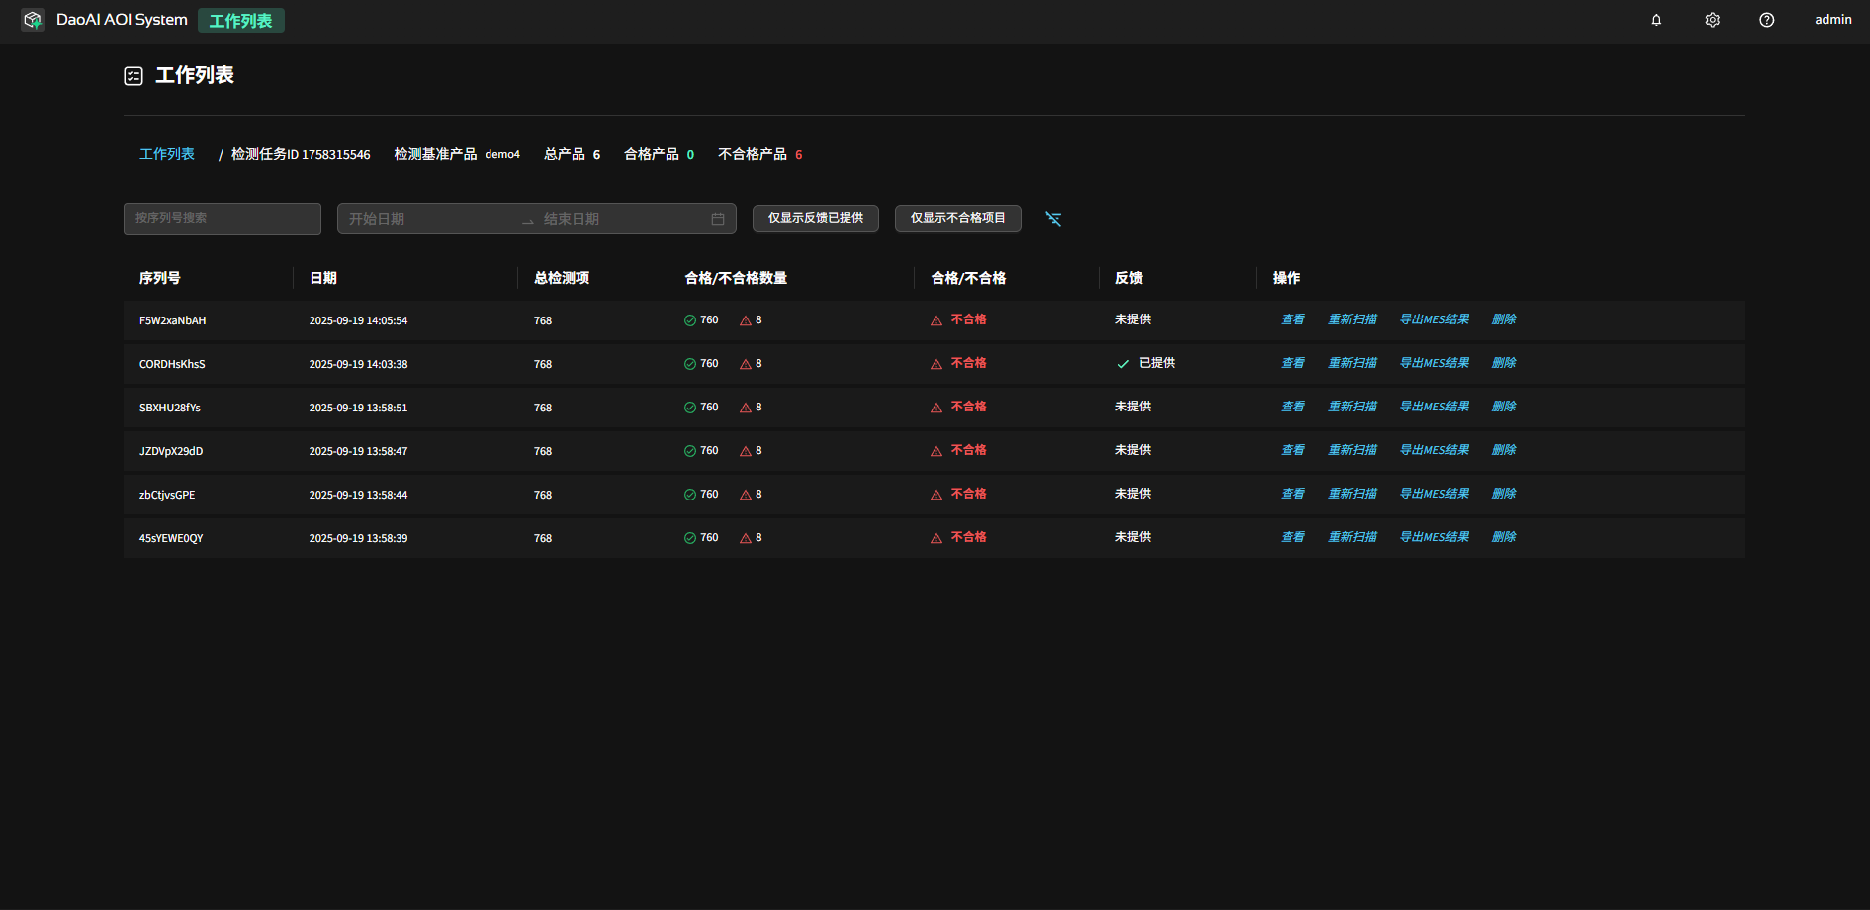This screenshot has width=1870, height=910.
Task: Click the green check icon beside 已提供
Action: [x=1123, y=364]
